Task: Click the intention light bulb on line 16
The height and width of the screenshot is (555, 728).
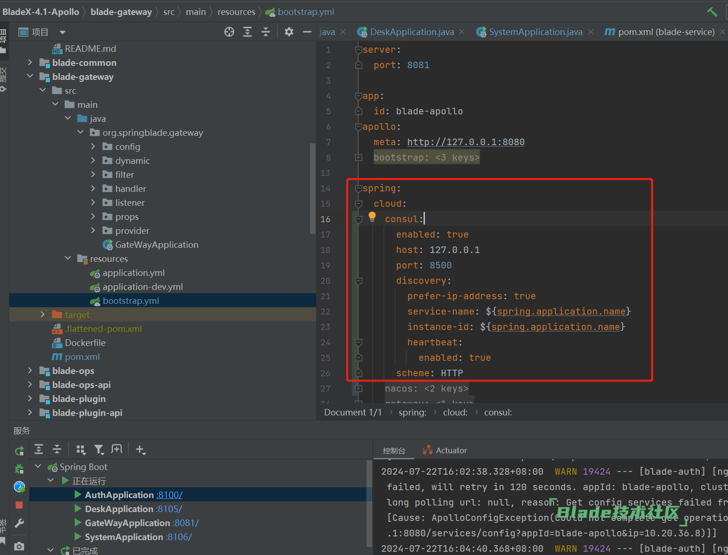Action: click(x=372, y=217)
